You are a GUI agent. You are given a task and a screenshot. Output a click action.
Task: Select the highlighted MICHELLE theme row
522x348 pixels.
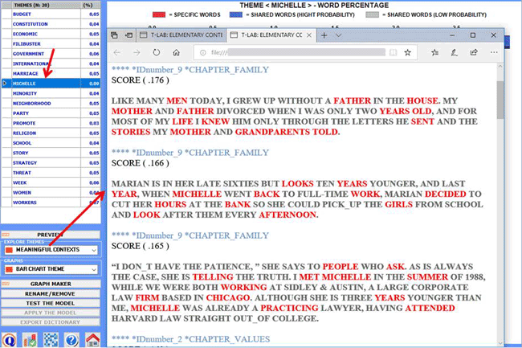click(x=51, y=84)
